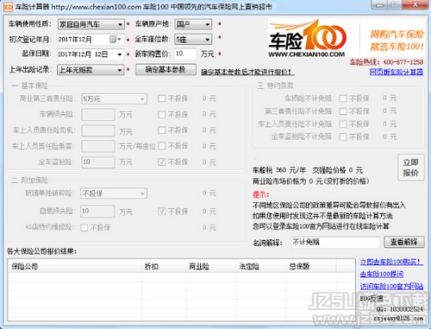Open the 立即去车险100购买 link
The image size is (431, 329).
(x=391, y=262)
